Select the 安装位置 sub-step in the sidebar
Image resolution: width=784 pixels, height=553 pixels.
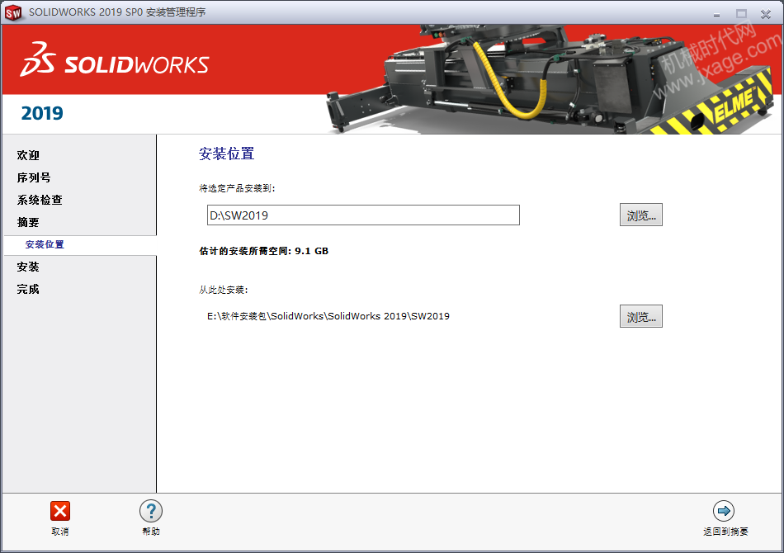pos(45,244)
